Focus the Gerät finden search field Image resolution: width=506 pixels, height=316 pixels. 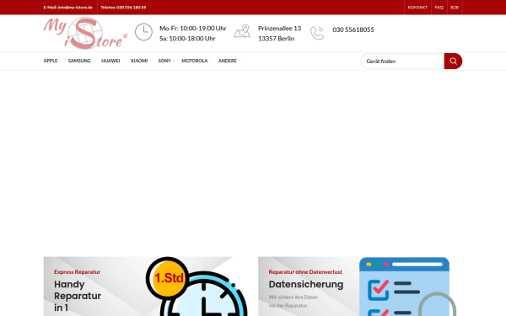coord(402,61)
